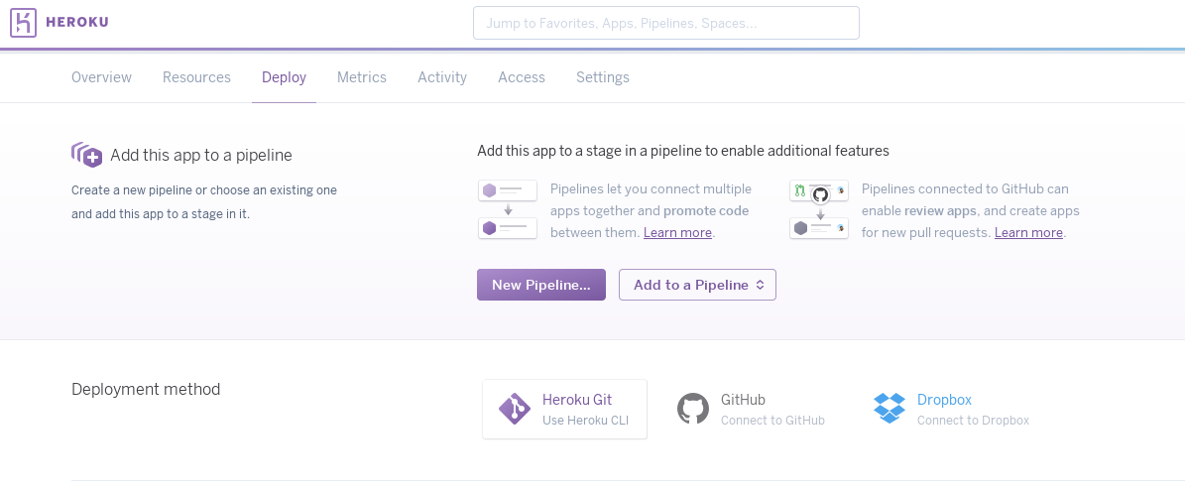The height and width of the screenshot is (494, 1185).
Task: Focus the Jump to Favorites search field
Action: [665, 23]
